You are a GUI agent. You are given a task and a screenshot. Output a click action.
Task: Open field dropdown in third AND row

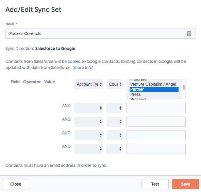(88, 135)
